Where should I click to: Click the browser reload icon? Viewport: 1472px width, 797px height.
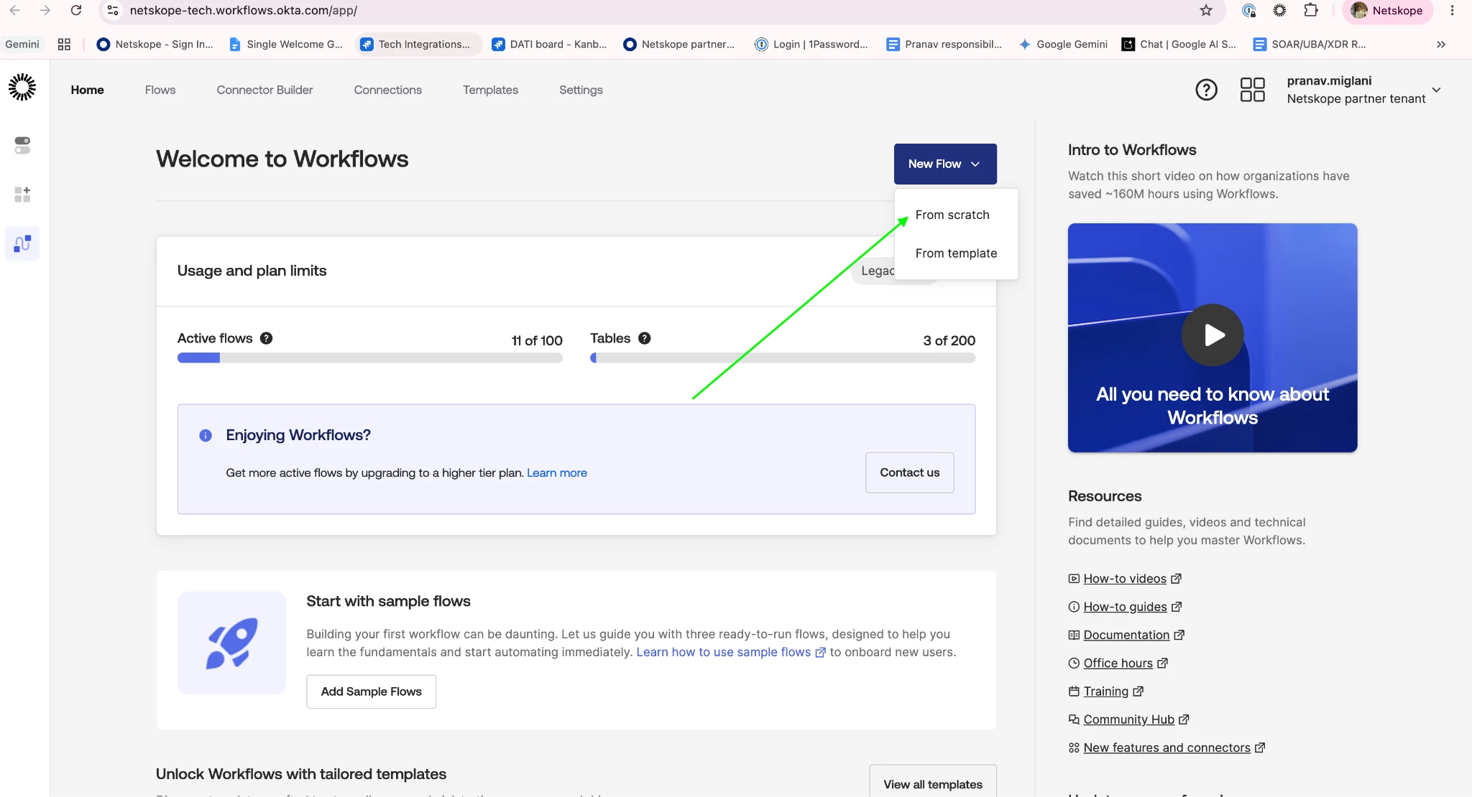[76, 10]
